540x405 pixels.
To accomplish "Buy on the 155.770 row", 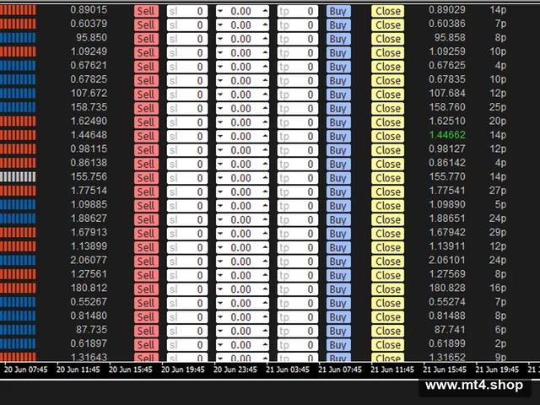I will coord(338,178).
